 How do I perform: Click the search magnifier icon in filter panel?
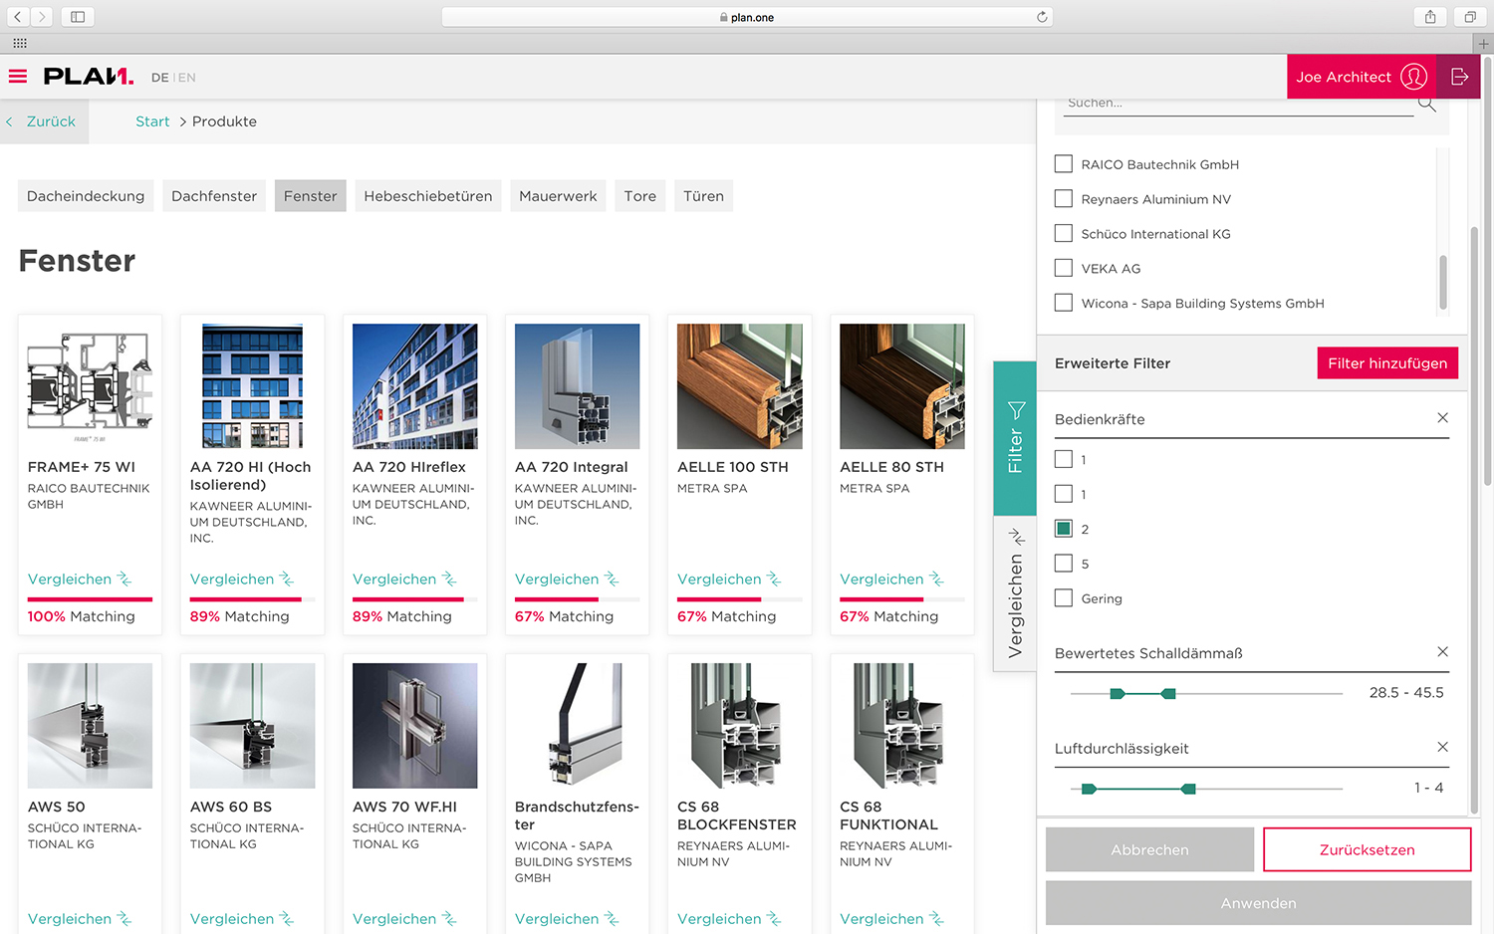(x=1426, y=104)
